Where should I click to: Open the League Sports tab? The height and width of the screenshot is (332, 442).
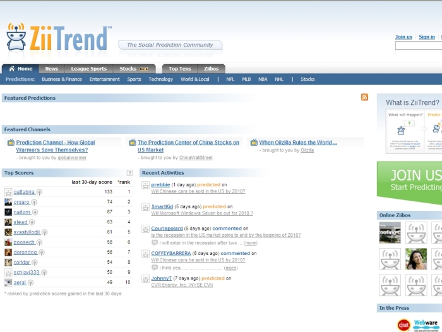tap(89, 69)
